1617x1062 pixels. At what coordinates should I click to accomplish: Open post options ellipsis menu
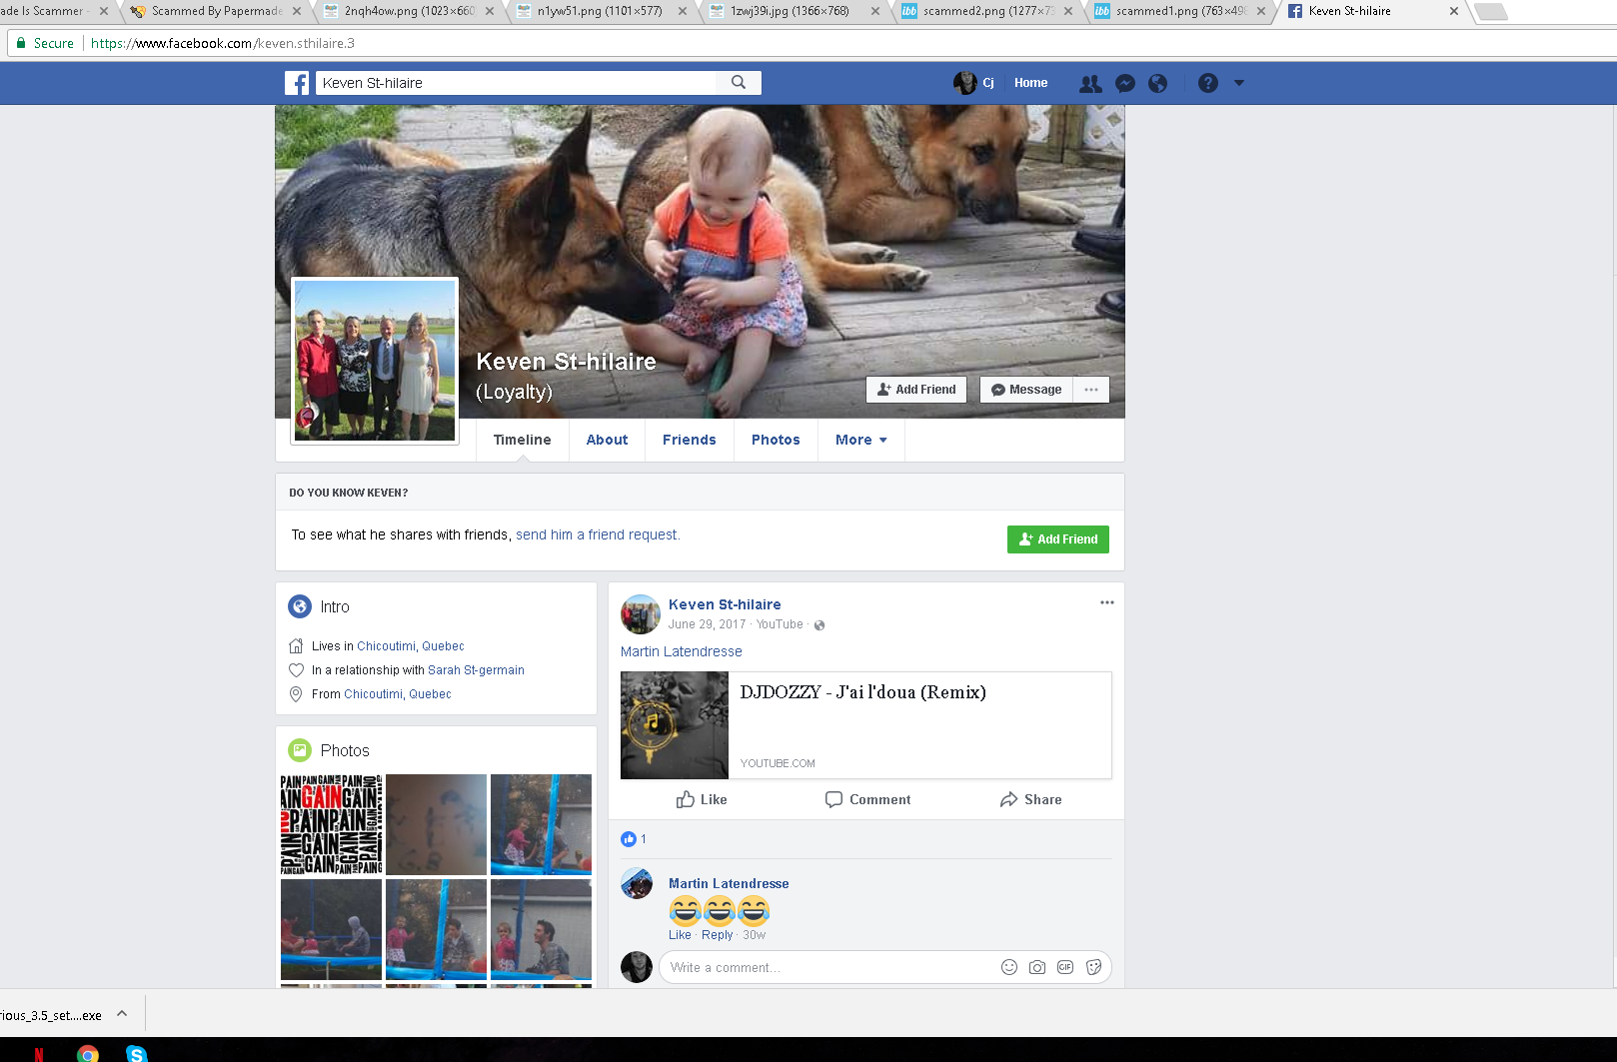[1107, 602]
